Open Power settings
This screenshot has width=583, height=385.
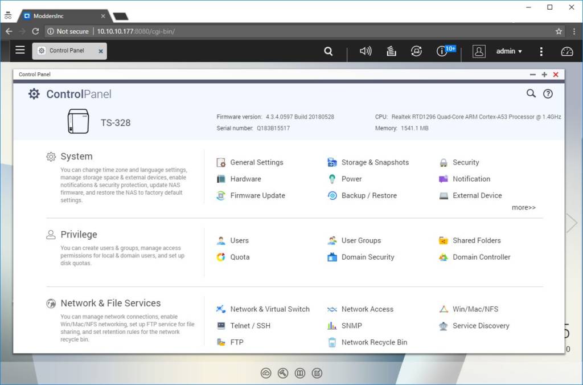pos(344,179)
